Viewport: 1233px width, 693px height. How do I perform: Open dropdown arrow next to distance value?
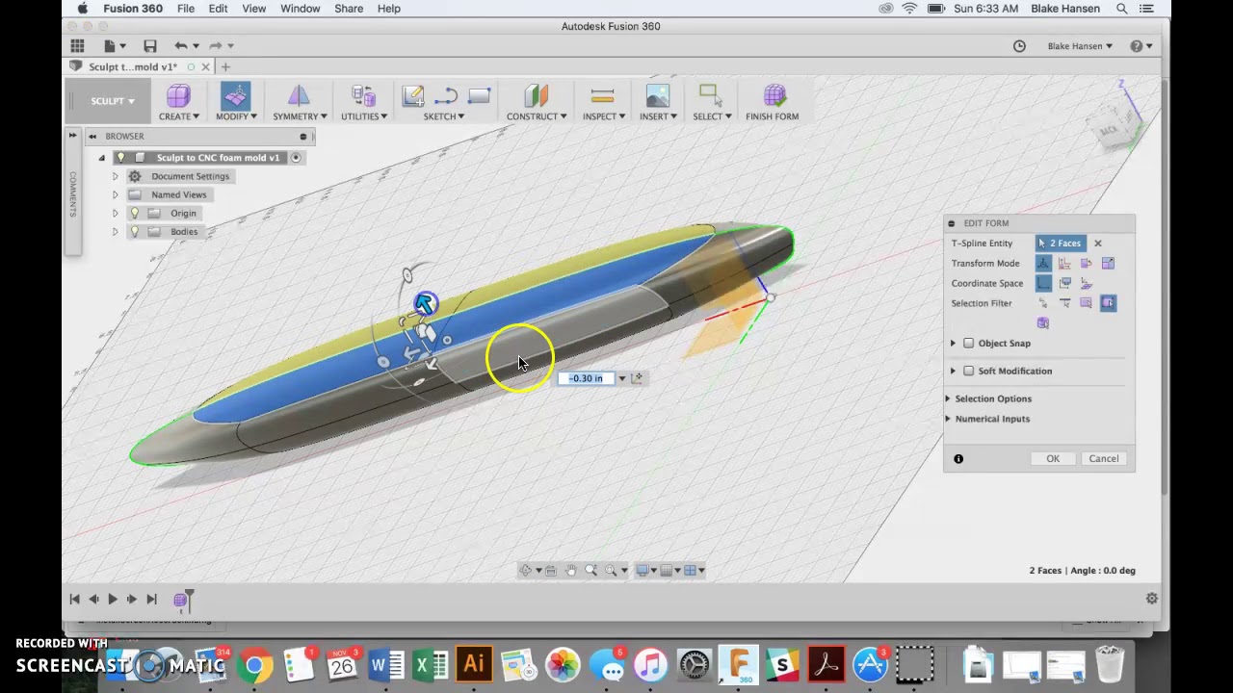[x=621, y=378]
